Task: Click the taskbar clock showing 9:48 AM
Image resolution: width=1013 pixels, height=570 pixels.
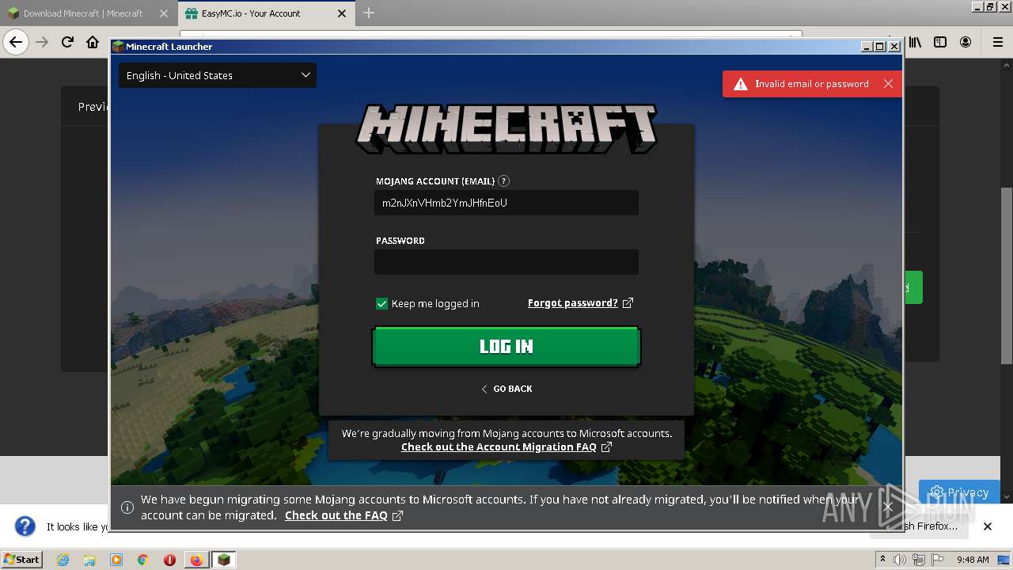Action: pyautogui.click(x=973, y=560)
